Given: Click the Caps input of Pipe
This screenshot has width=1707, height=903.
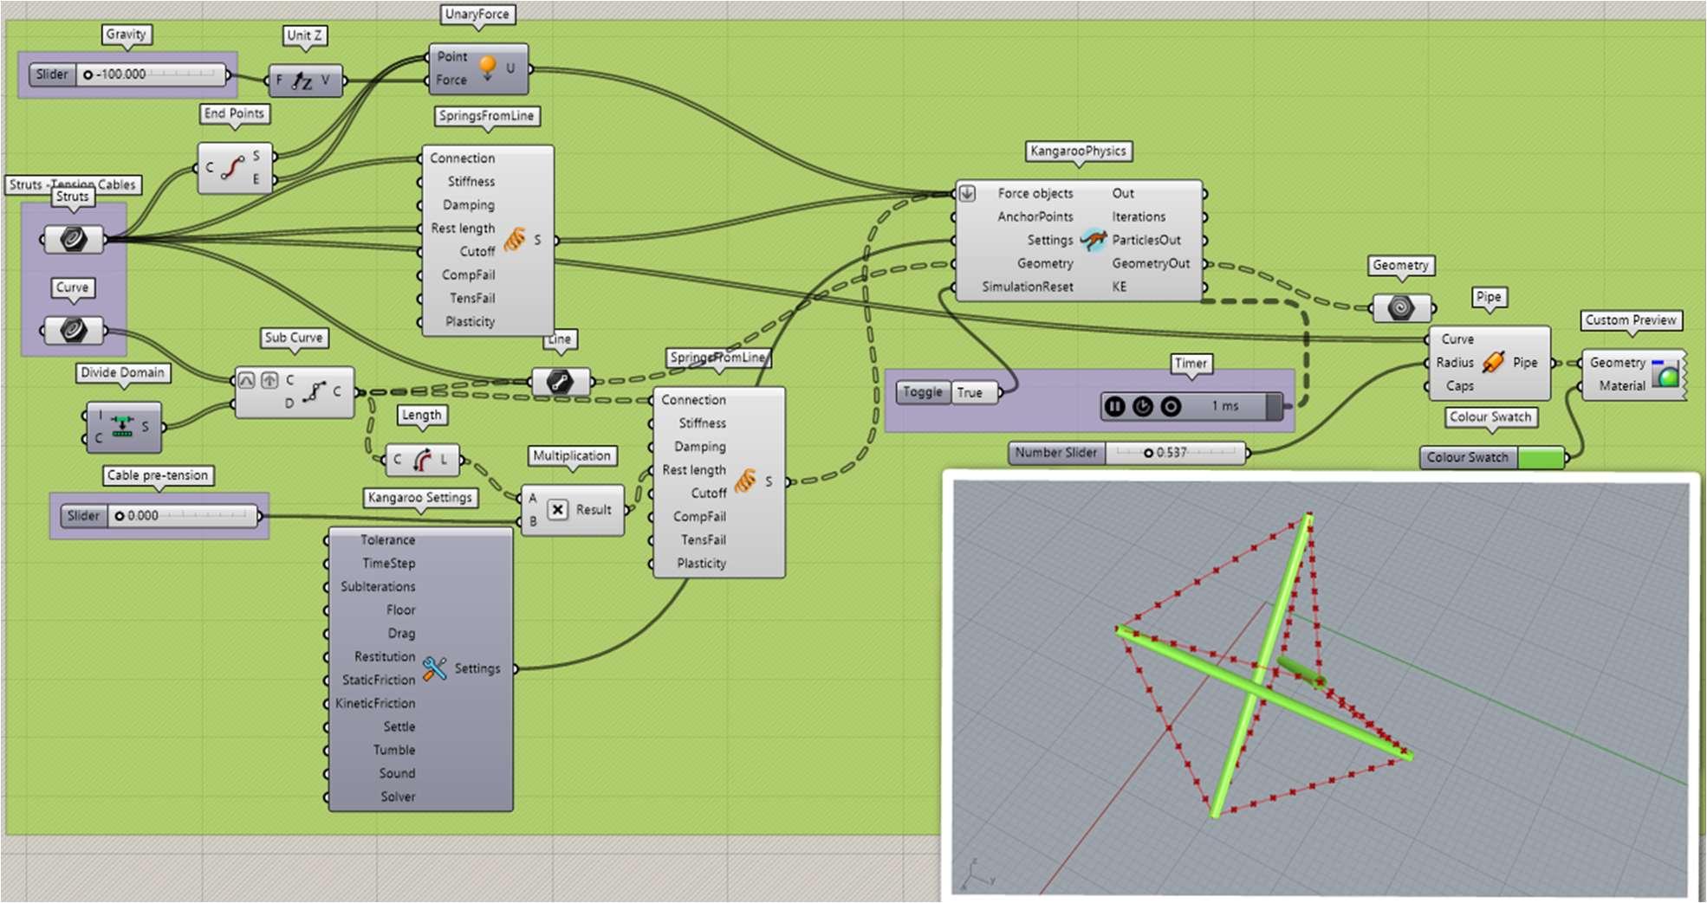Looking at the screenshot, I should click(1459, 386).
